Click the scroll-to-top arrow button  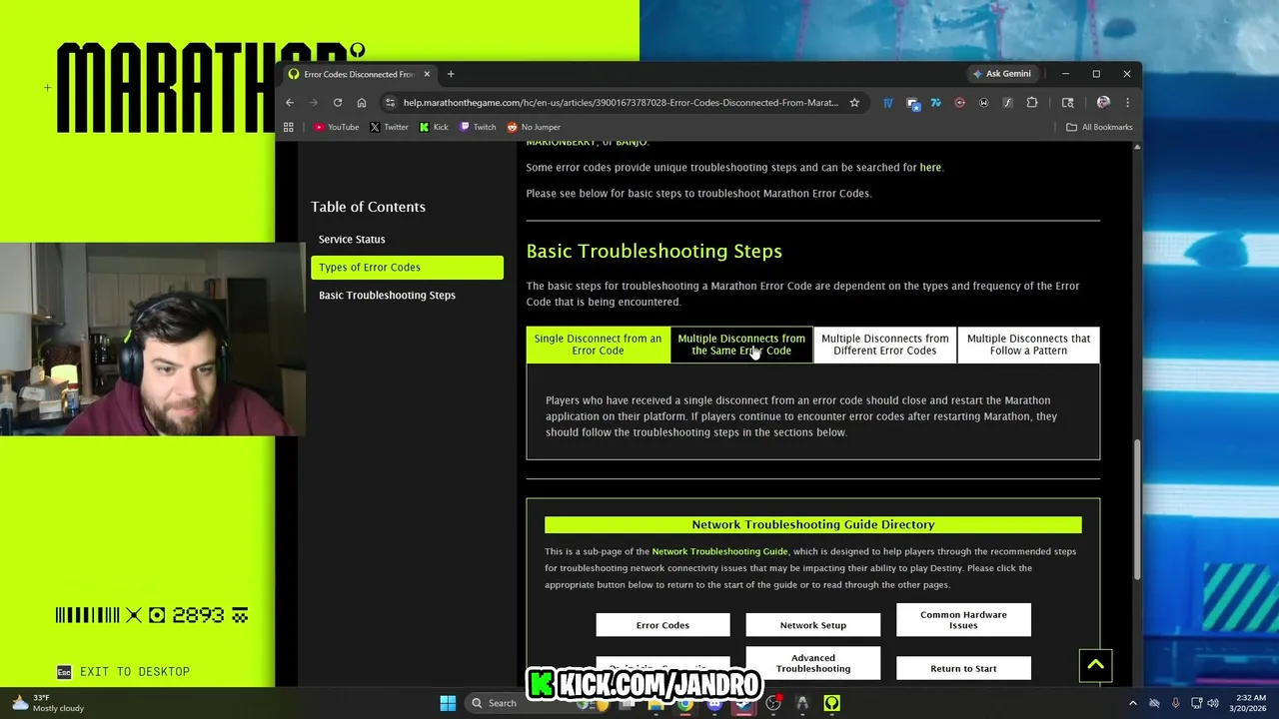[x=1095, y=665]
